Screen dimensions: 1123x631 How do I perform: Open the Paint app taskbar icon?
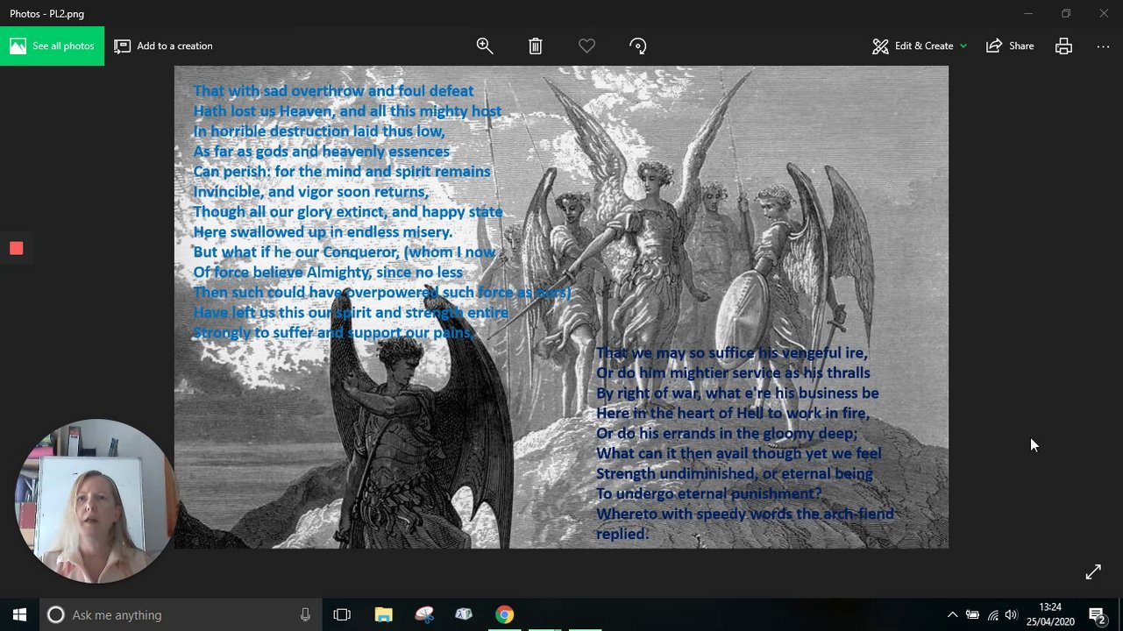(424, 614)
